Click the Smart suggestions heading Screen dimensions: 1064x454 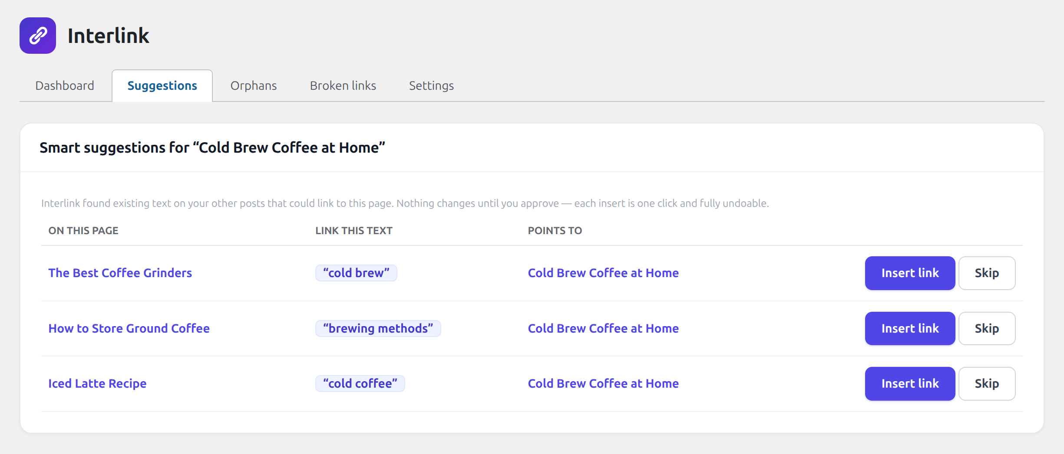point(212,147)
